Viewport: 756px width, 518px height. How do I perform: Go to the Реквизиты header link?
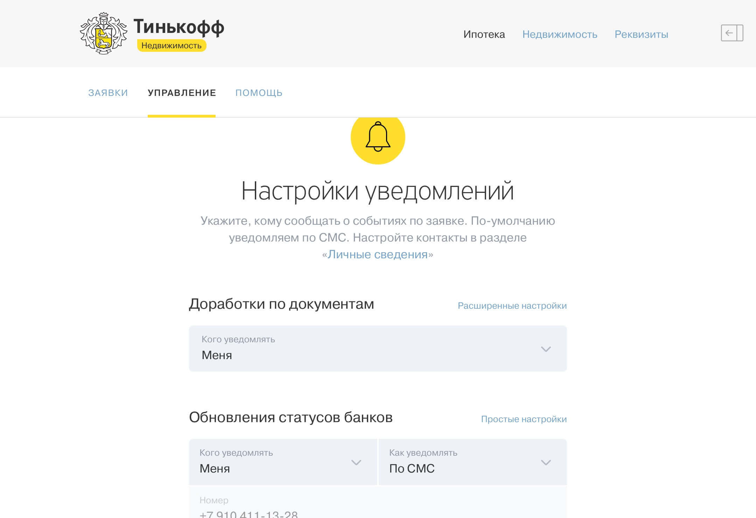pos(641,34)
